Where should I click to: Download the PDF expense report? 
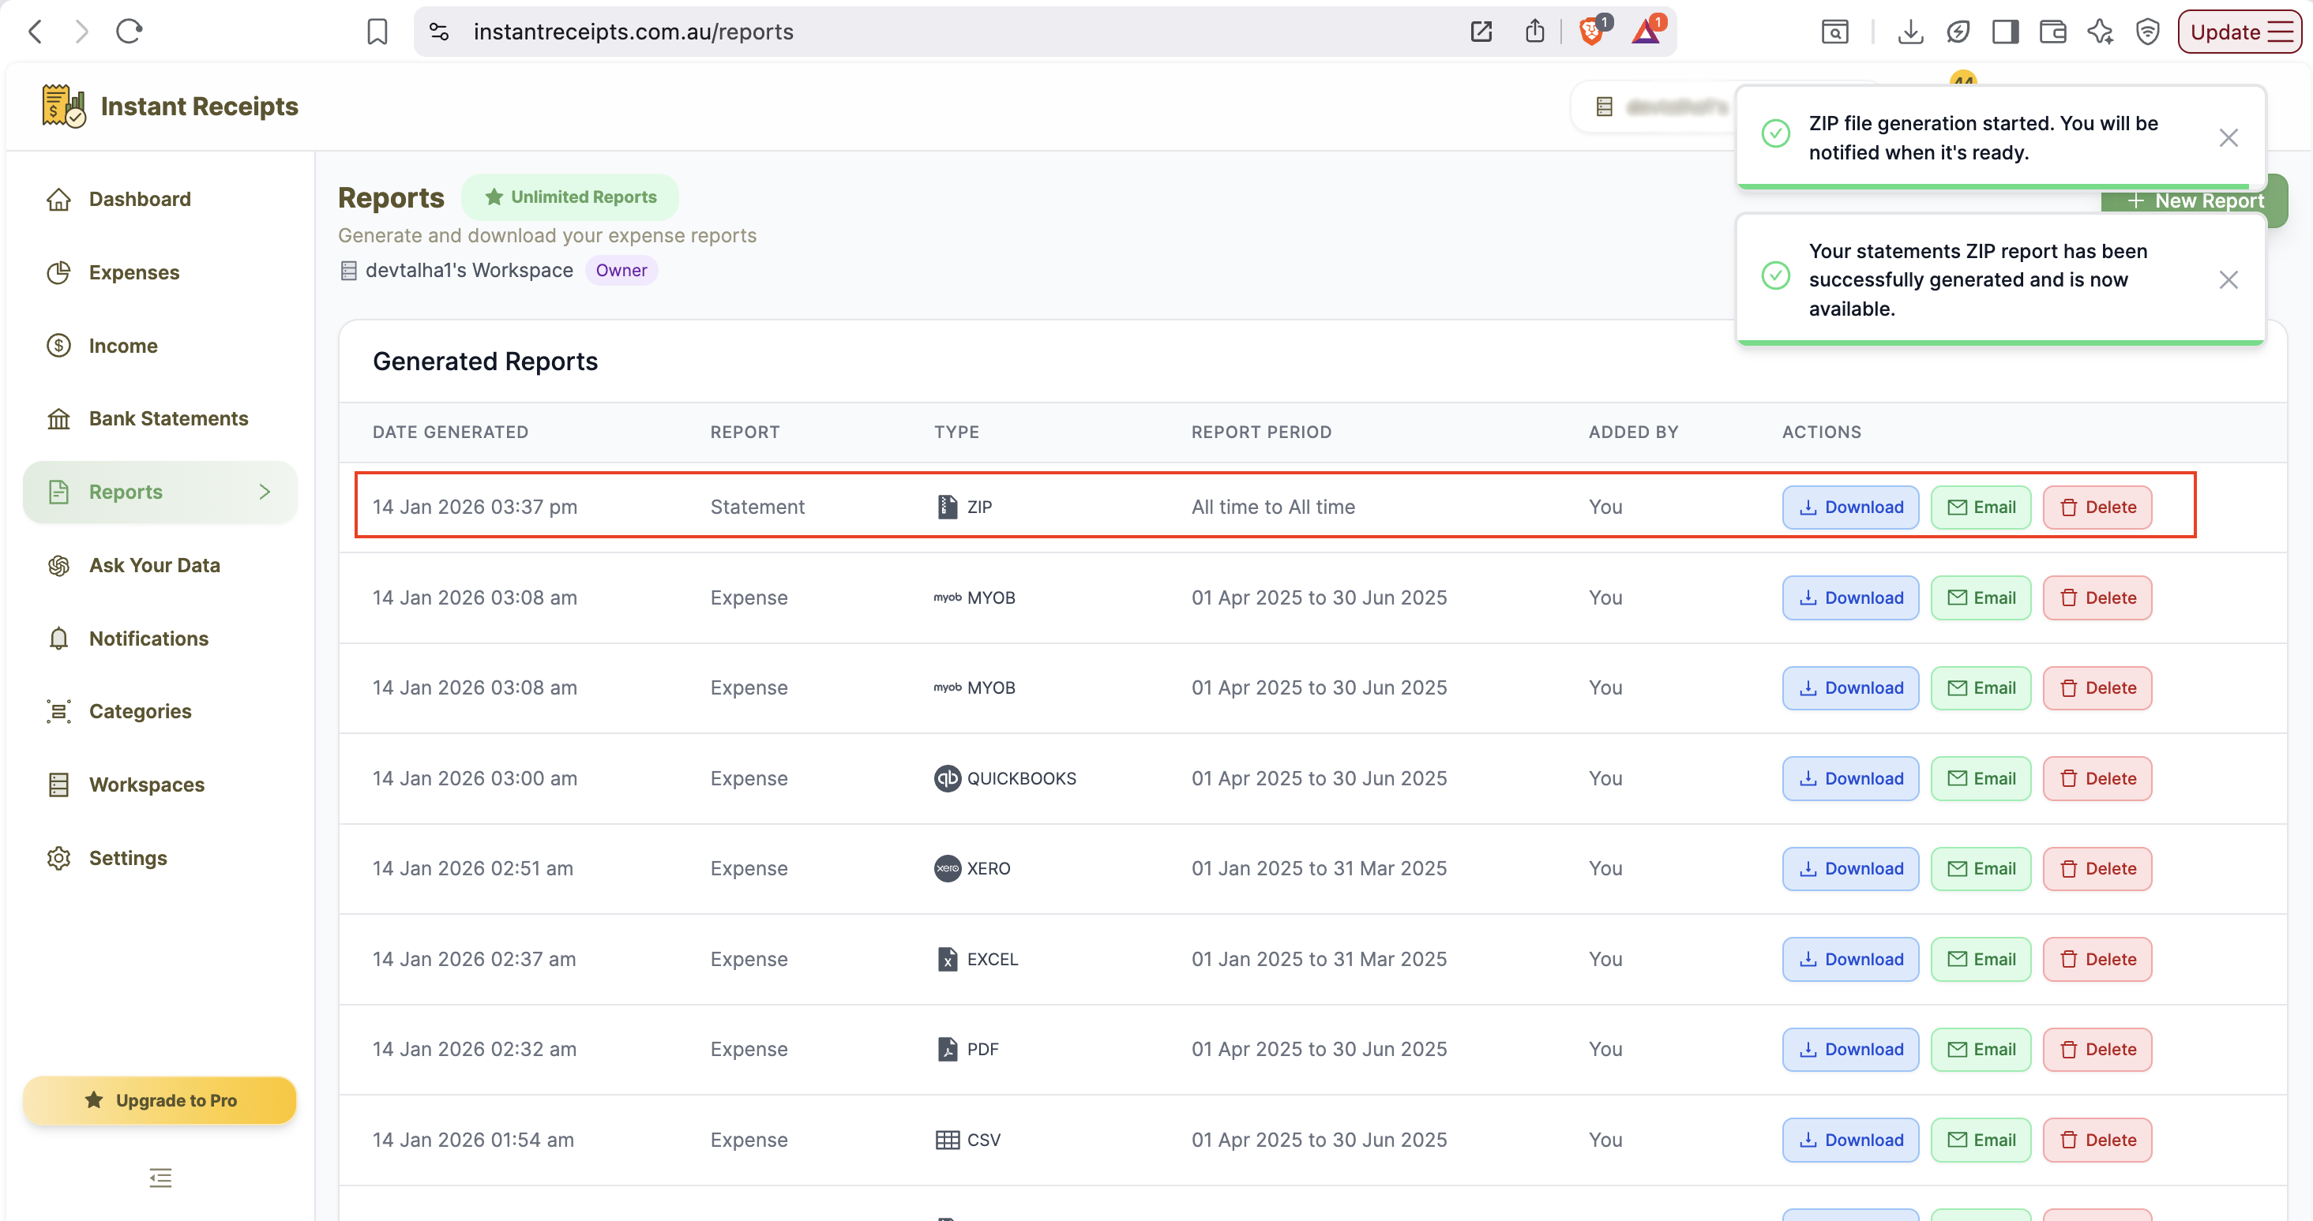coord(1849,1050)
